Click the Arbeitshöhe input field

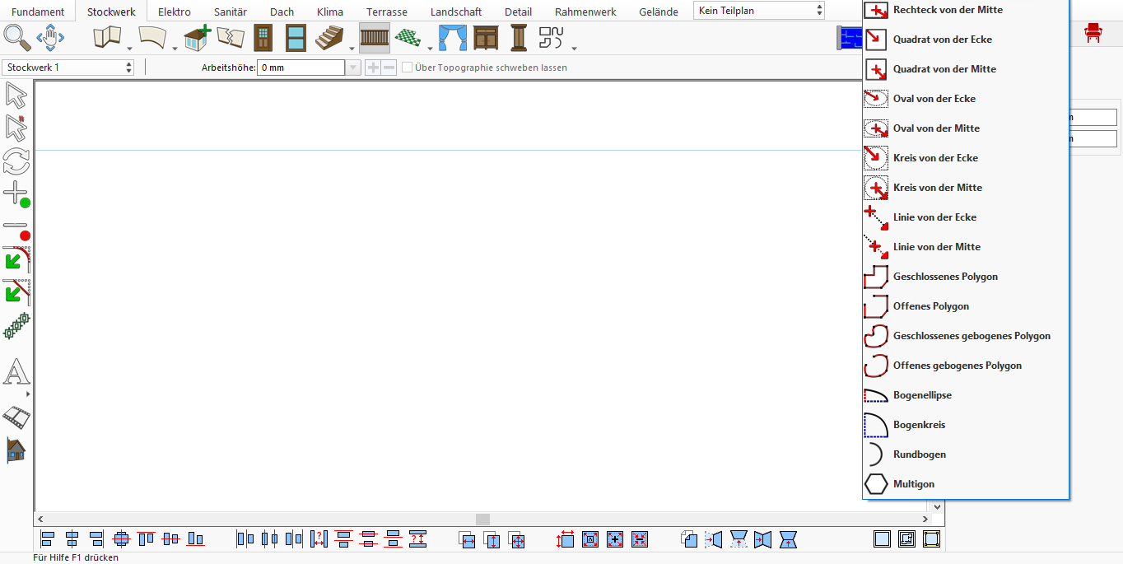coord(301,68)
